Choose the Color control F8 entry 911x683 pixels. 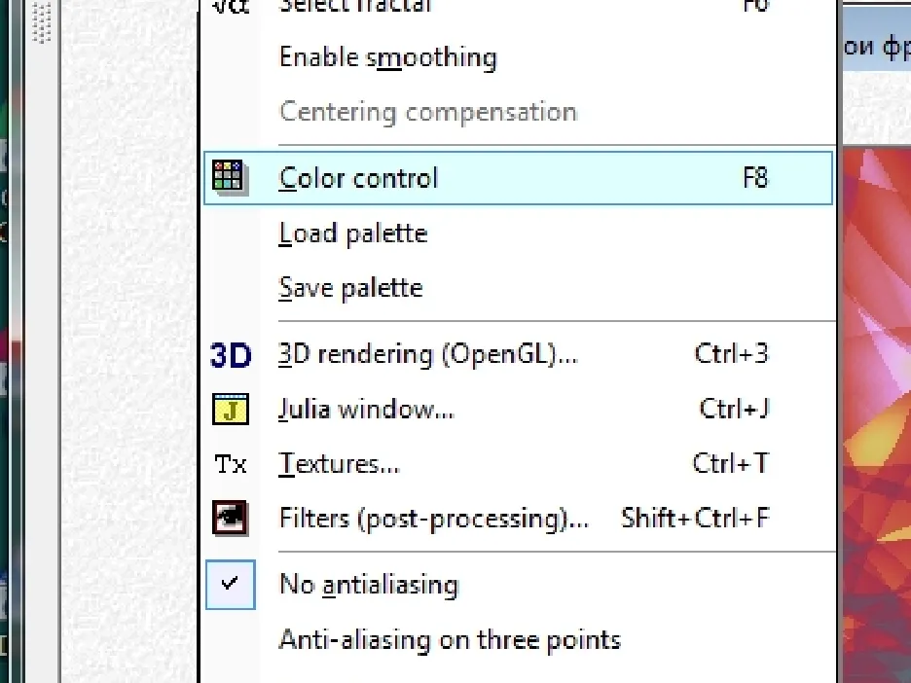517,178
